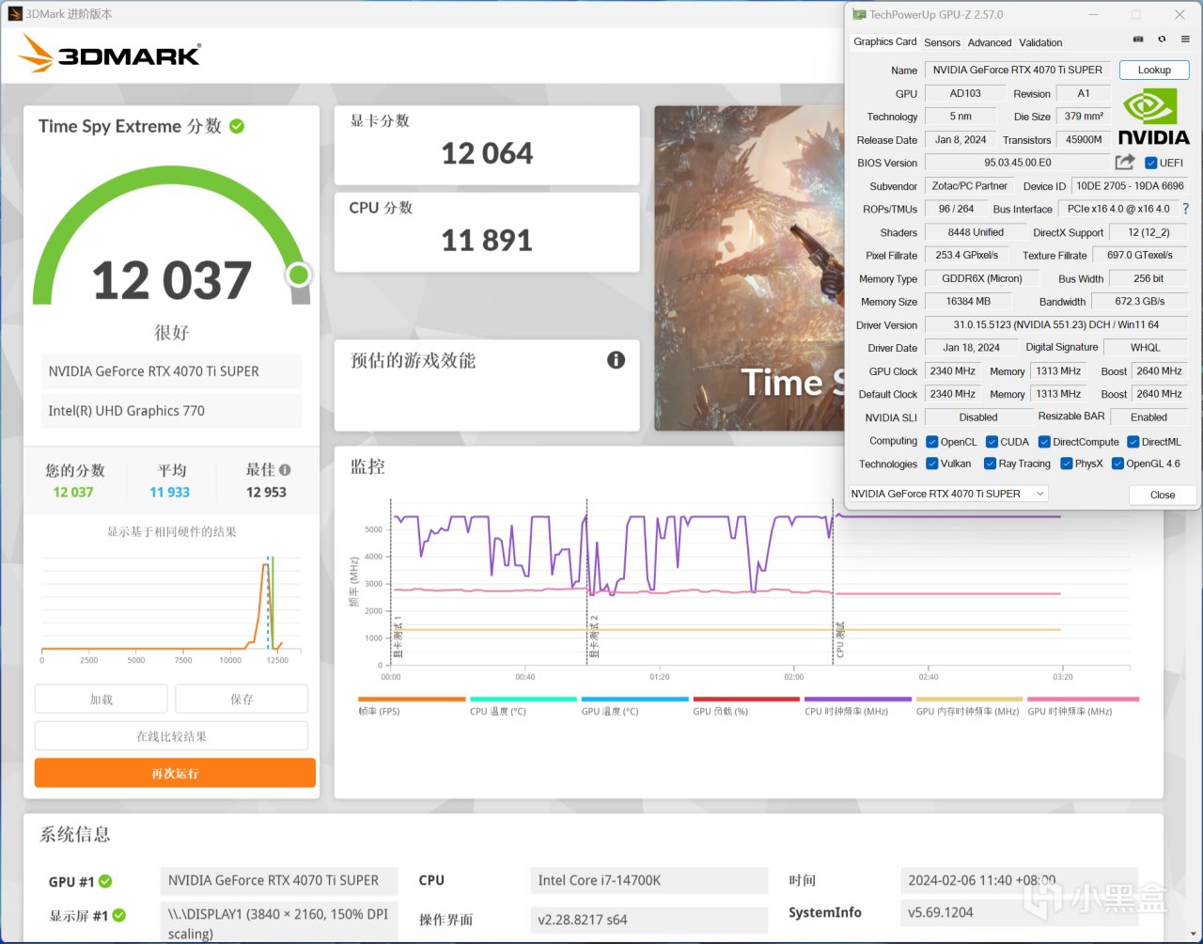Toggle the GPU 温度 (°C) legend
Screen dimensions: 1203x944
pos(635,706)
